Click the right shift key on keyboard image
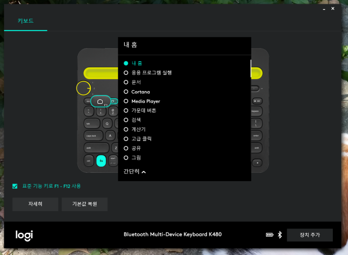The width and height of the screenshot is (348, 255). (x=257, y=148)
